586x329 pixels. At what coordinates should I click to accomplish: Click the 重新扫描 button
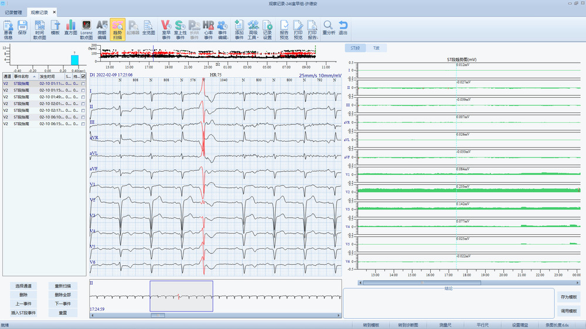[63, 286]
